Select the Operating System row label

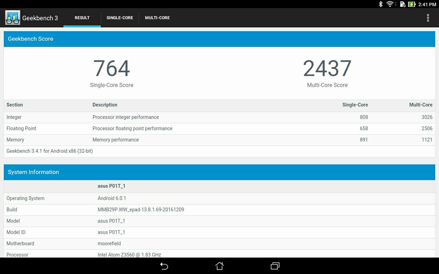click(25, 198)
